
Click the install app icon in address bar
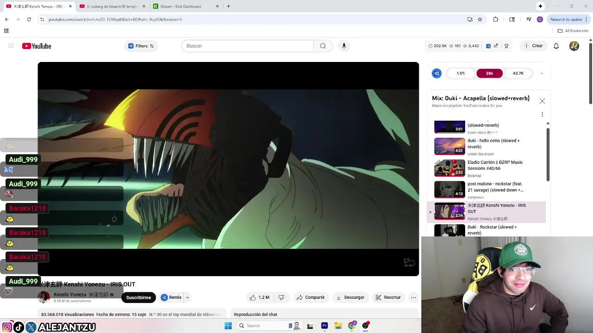coord(470,19)
